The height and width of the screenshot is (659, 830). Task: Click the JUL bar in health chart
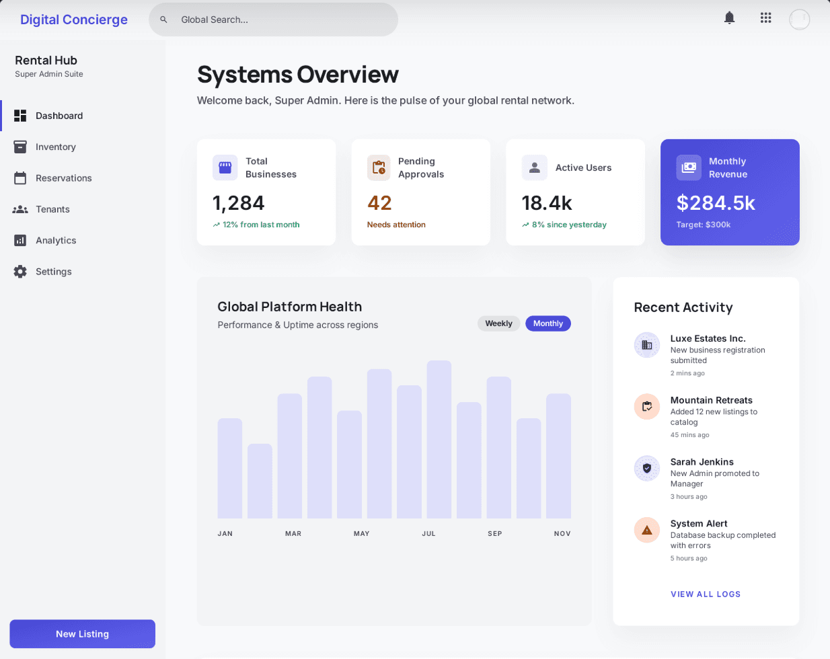[439, 439]
